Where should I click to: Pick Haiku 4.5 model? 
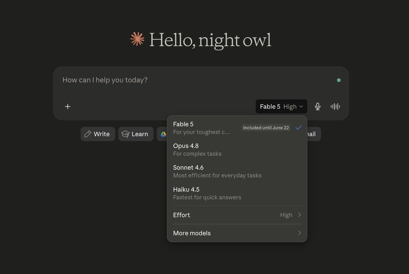(237, 193)
